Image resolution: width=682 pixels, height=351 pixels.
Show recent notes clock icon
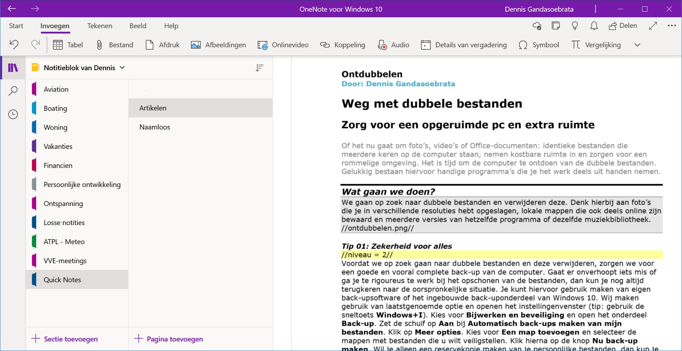[x=13, y=114]
